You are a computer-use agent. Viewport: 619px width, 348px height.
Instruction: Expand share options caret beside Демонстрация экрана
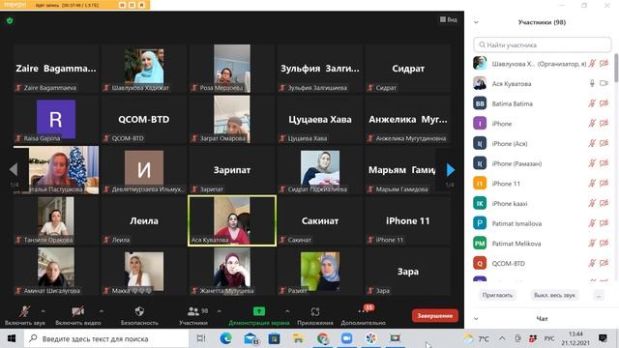point(287,311)
